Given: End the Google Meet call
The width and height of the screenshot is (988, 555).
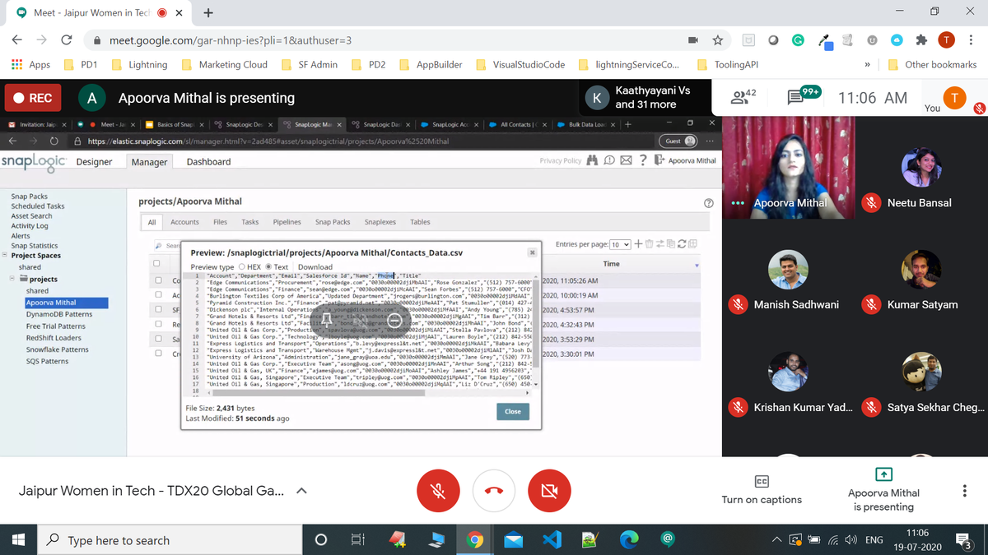Looking at the screenshot, I should coord(494,491).
